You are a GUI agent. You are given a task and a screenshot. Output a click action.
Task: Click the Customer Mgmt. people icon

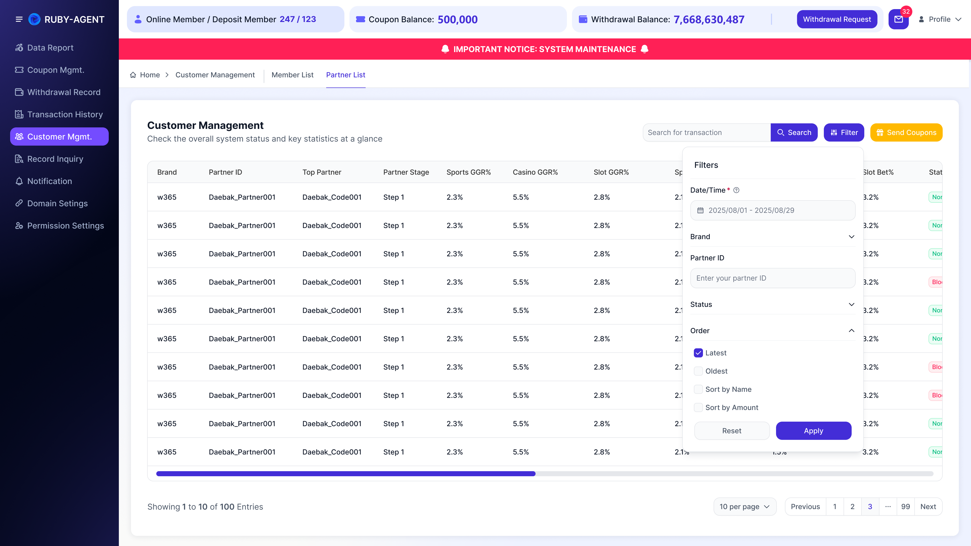[19, 137]
